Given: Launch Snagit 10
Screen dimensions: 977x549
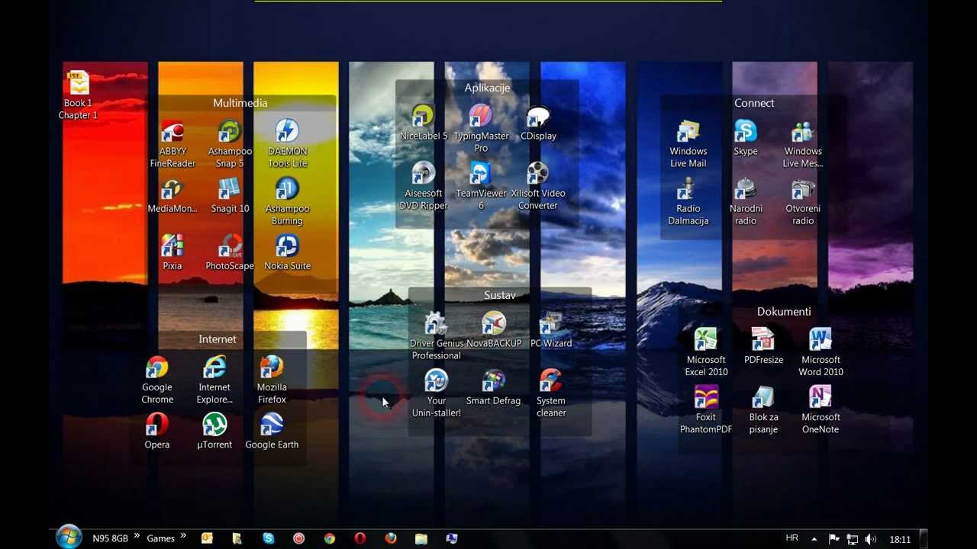Looking at the screenshot, I should coord(230,196).
